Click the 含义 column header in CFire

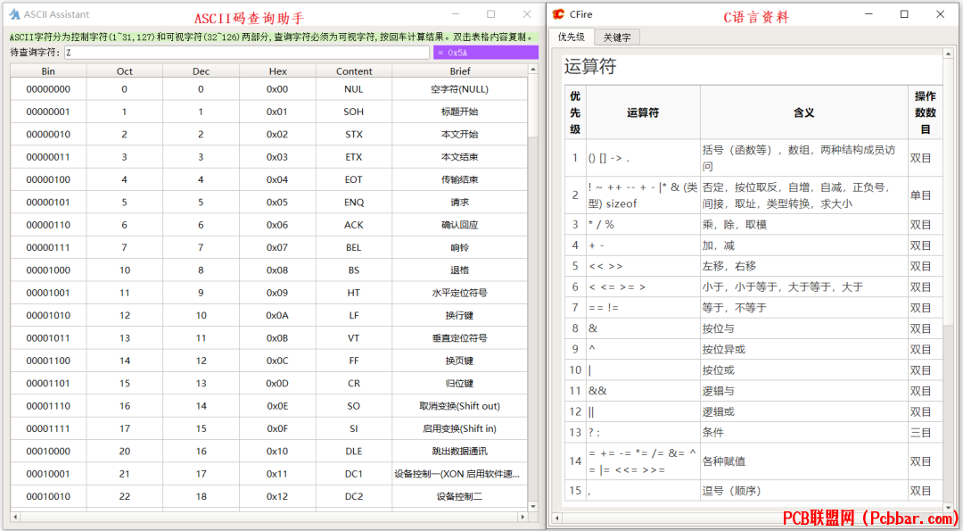(804, 112)
